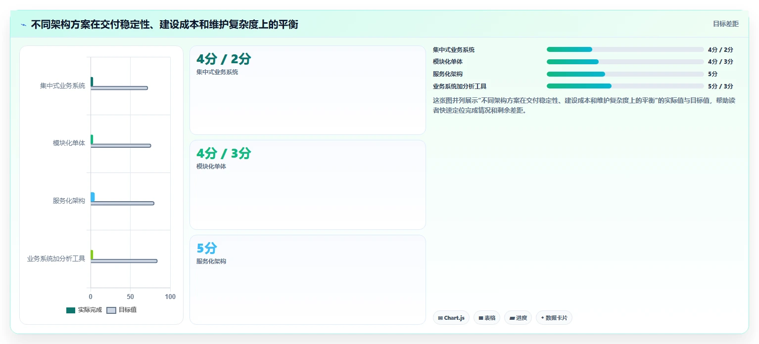The width and height of the screenshot is (759, 344).
Task: Click the 业务系统加分析工具 progress bar
Action: coord(625,86)
